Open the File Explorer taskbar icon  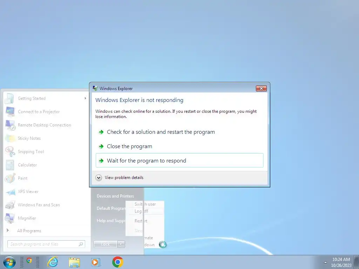74,262
